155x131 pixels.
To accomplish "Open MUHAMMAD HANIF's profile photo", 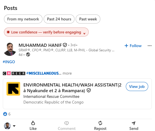I will 10,49.
